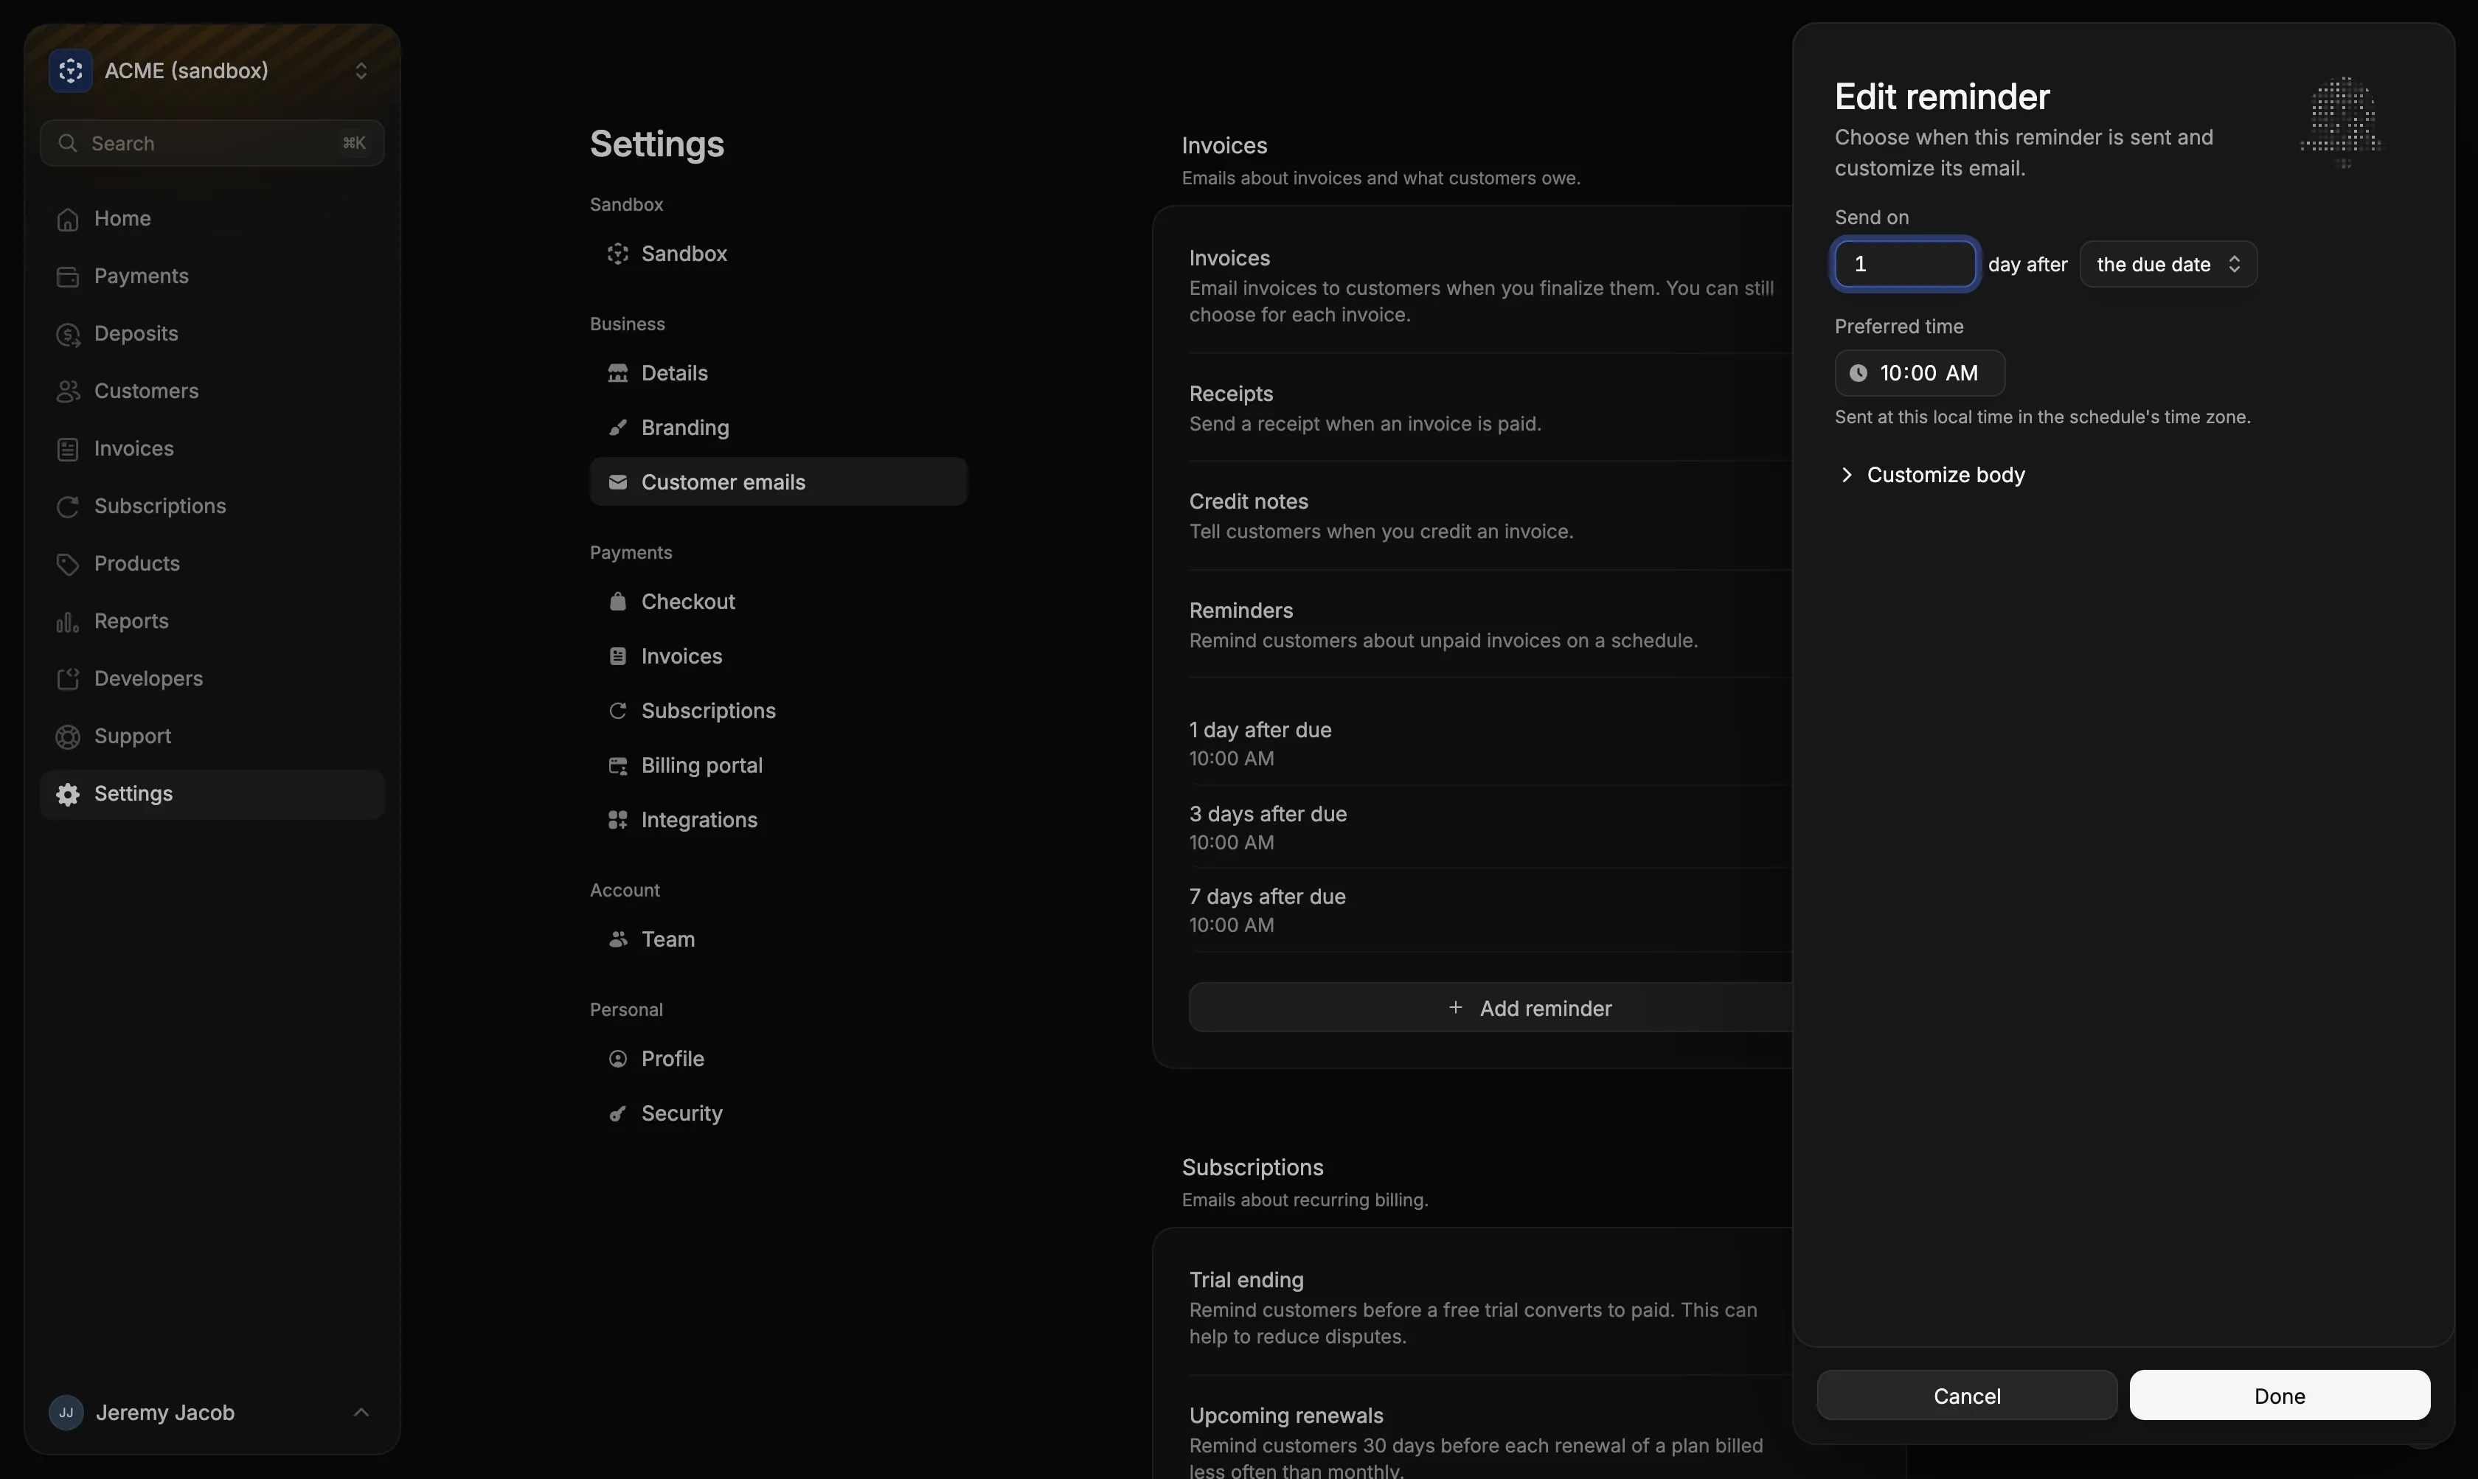Open Business Details settings
Viewport: 2478px width, 1479px height.
(x=777, y=374)
